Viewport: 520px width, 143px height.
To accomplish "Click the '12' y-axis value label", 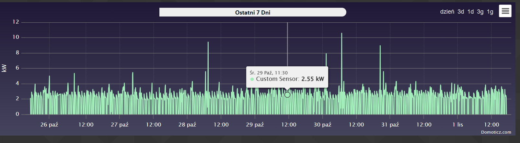I will (x=16, y=22).
